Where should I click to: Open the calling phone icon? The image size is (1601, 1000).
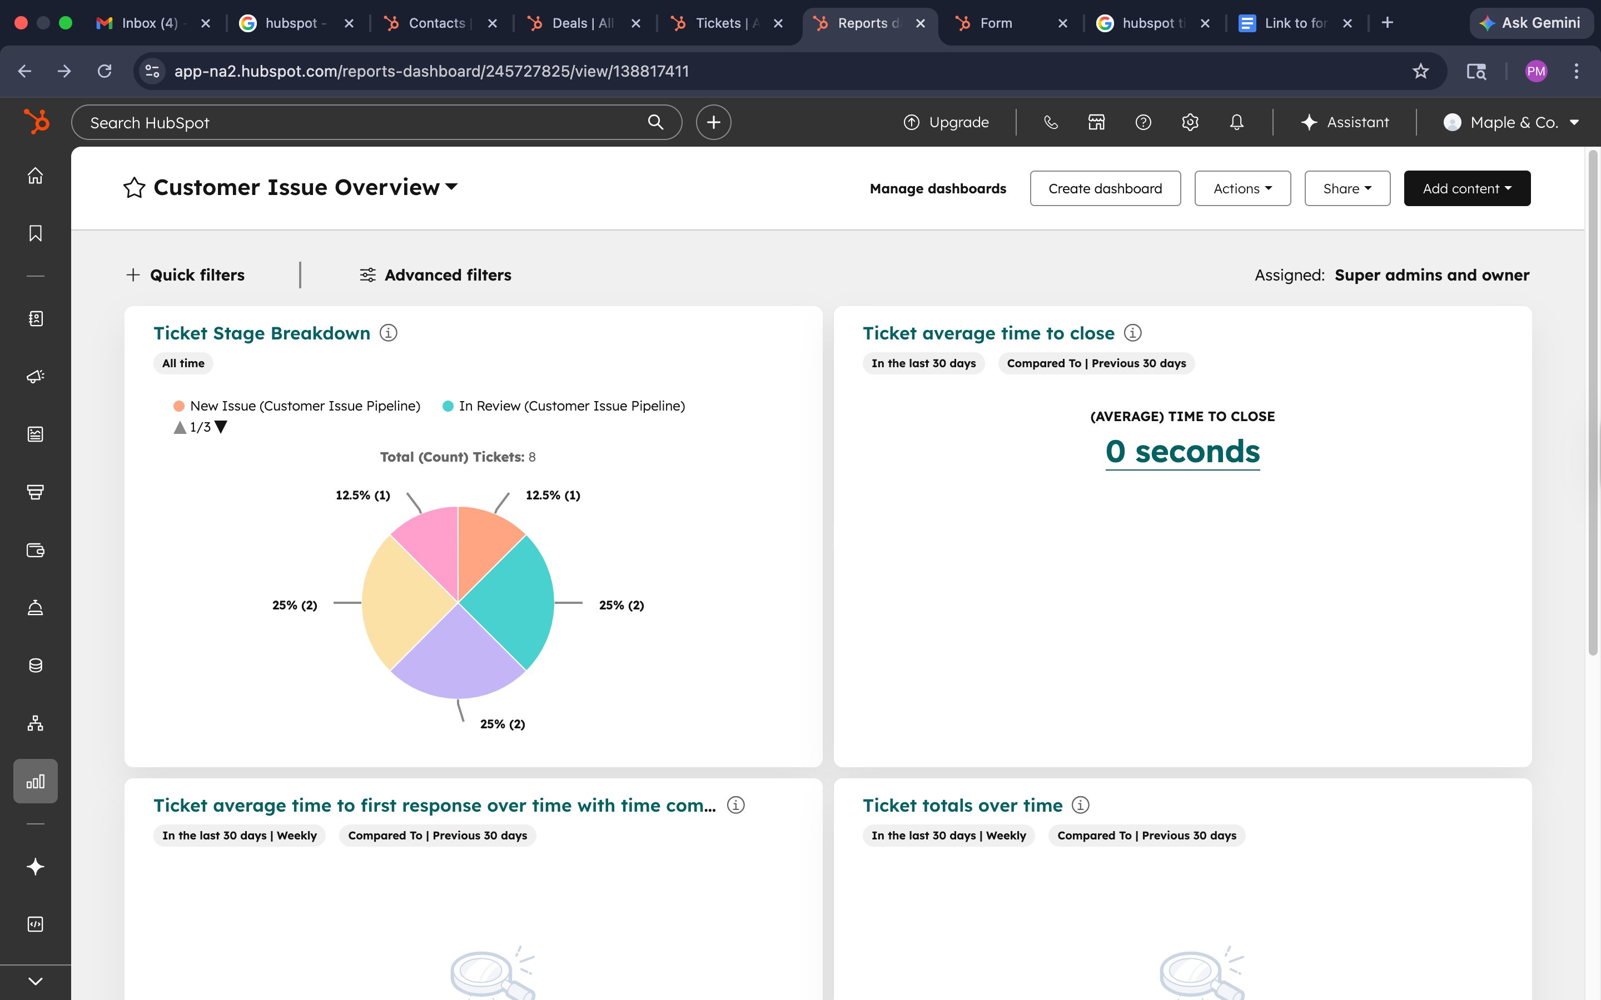pos(1051,122)
